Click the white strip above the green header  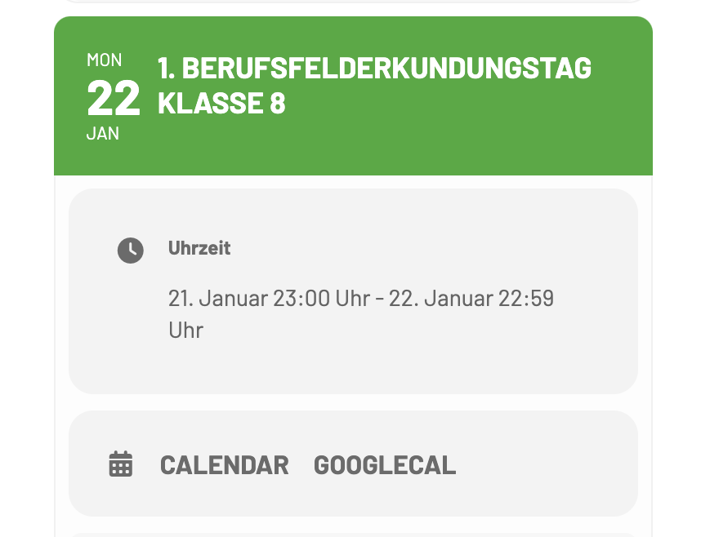point(353,9)
